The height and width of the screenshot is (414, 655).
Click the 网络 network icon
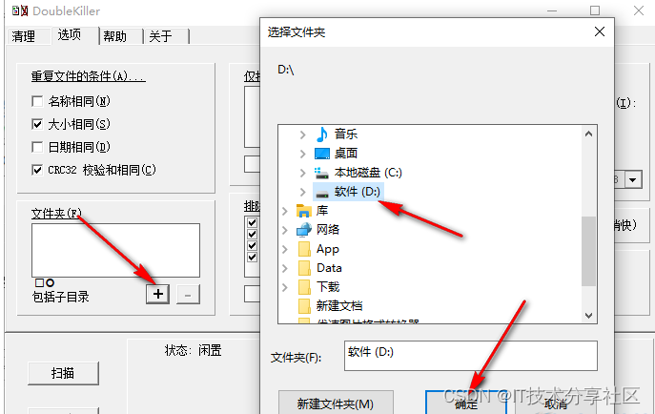coord(304,229)
